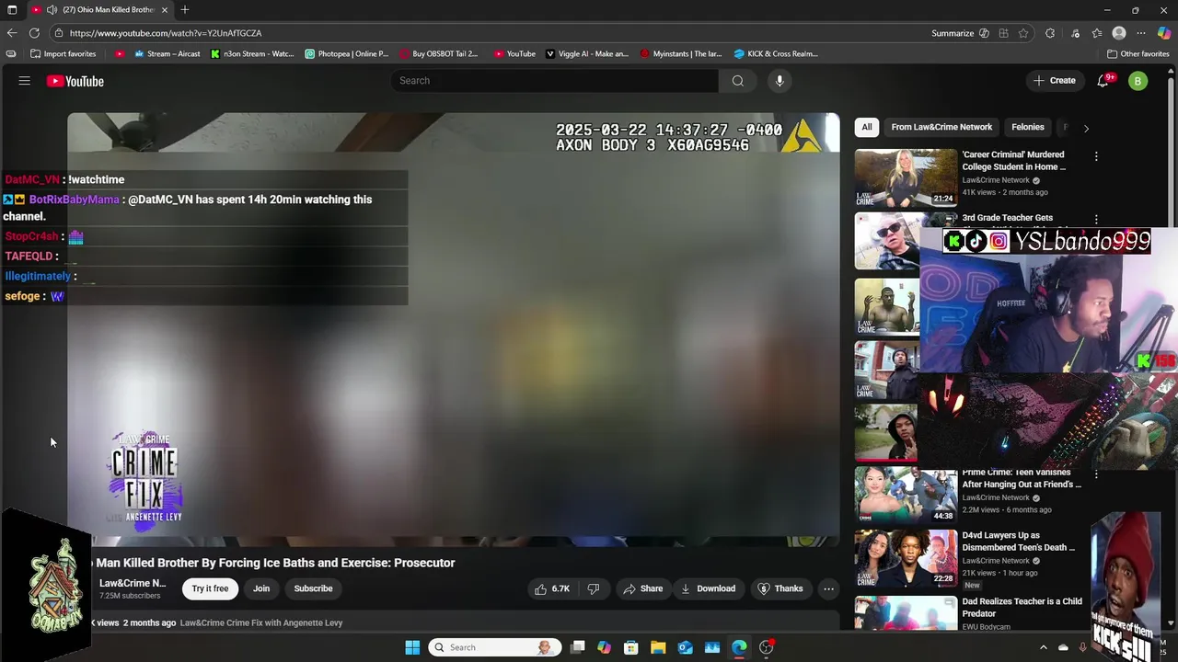Screen dimensions: 1178x662
Task: Click the YouTube search magnifier button
Action: 737,81
